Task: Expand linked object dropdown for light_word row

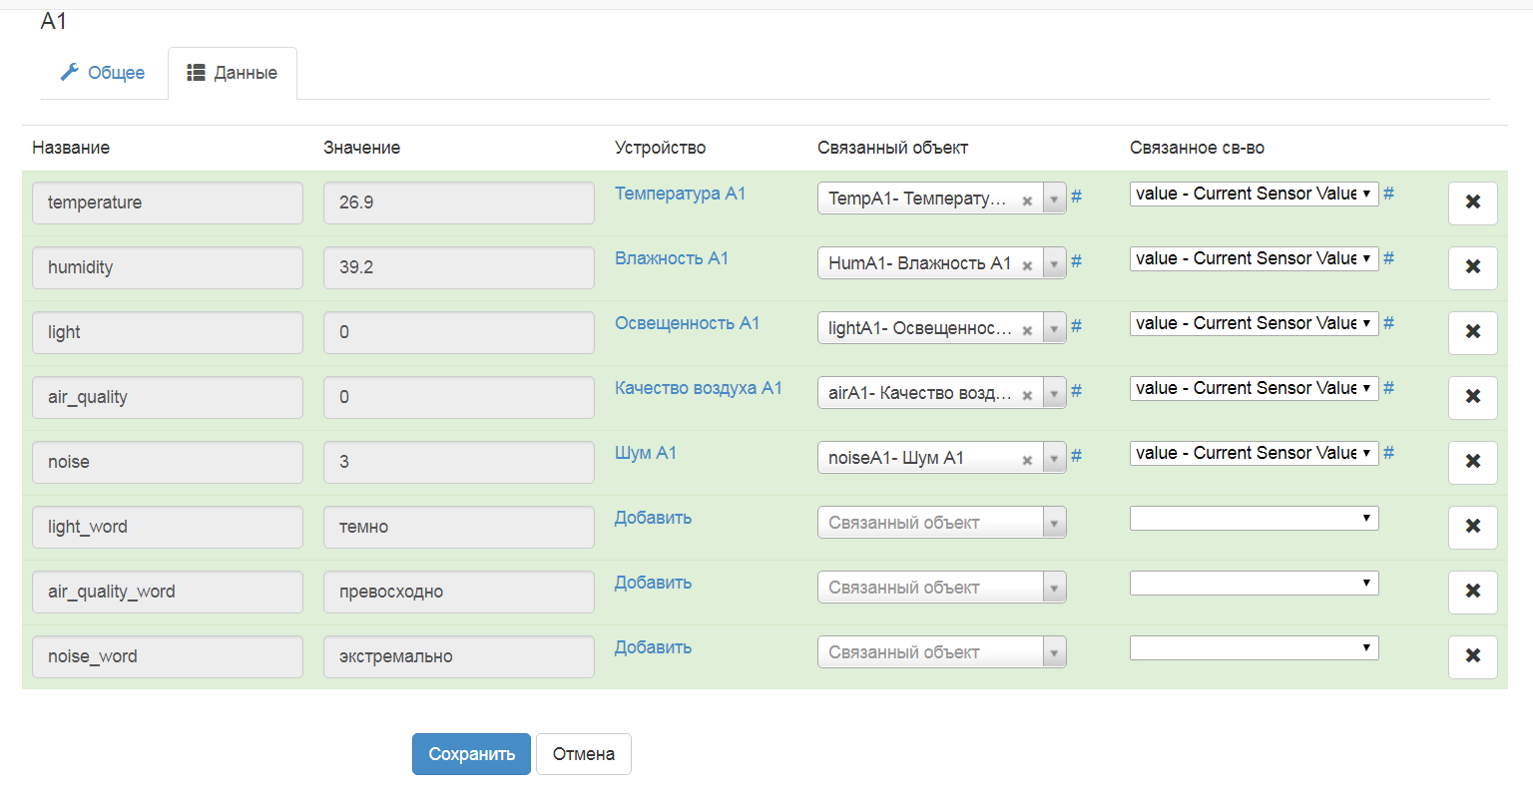Action: point(1054,523)
